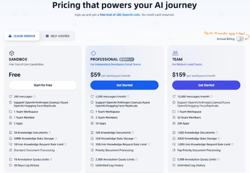Click info icon beside 5,000 Annotation Quota Limits
The image size is (250, 173).
pyautogui.click(x=218, y=160)
